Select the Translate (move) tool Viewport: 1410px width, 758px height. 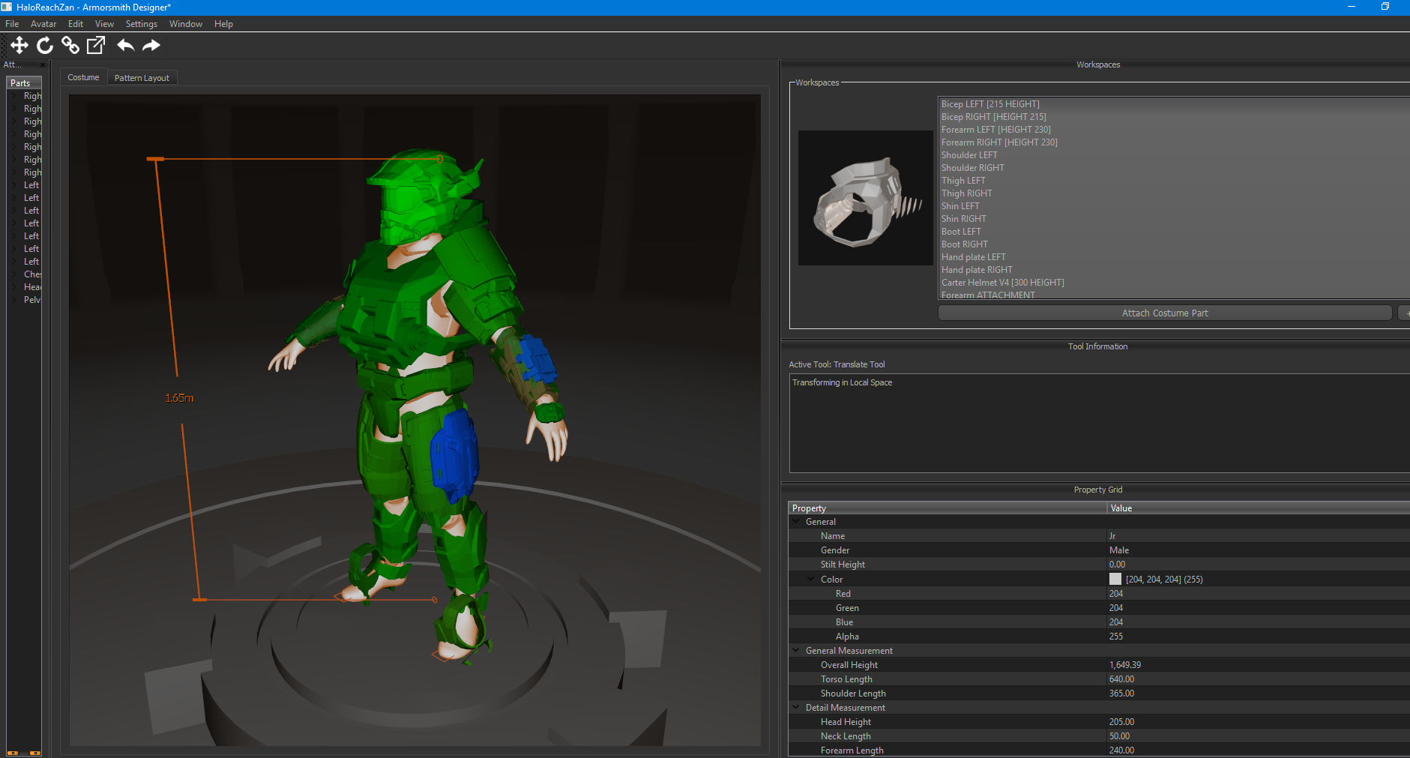point(19,46)
